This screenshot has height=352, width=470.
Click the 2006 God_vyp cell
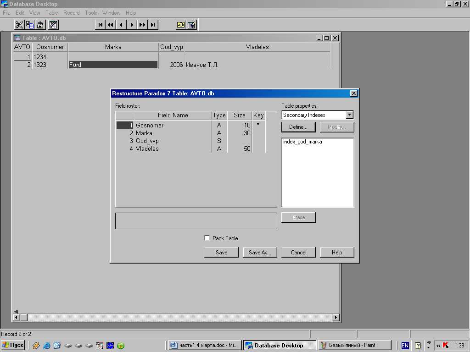[172, 65]
